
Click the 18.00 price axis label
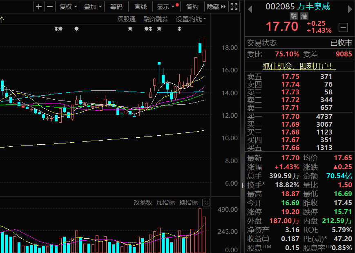click(229, 47)
